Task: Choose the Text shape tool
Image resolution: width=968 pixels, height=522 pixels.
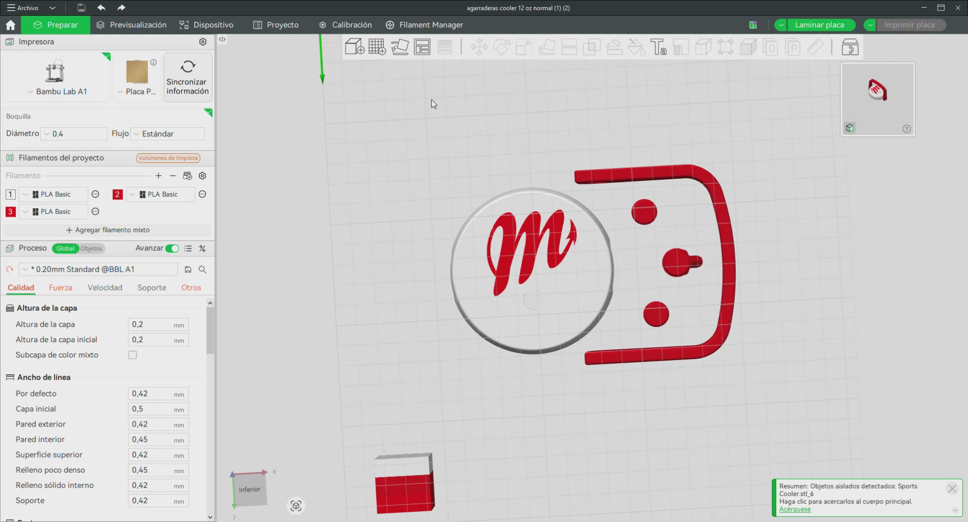Action: click(x=658, y=47)
